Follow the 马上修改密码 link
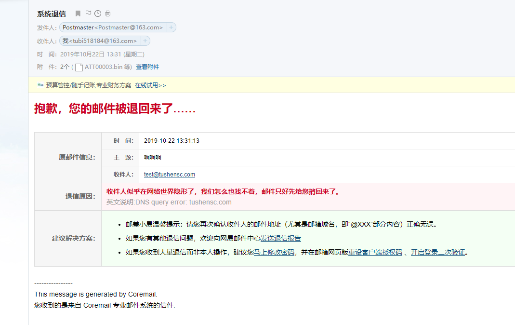The width and height of the screenshot is (515, 325). 274,252
